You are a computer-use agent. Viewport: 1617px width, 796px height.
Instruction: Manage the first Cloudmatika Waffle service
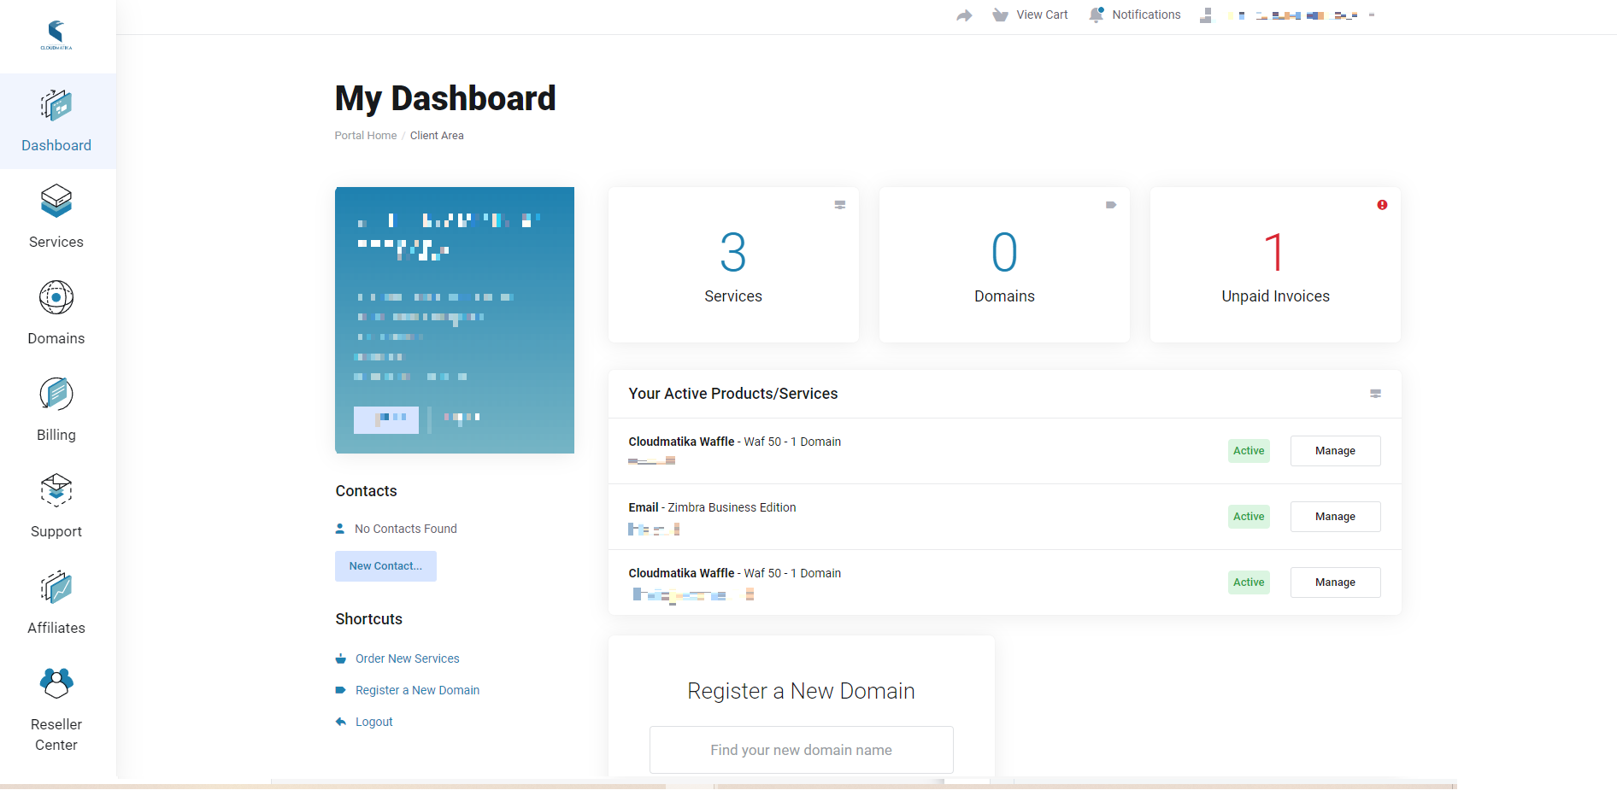[1335, 451]
